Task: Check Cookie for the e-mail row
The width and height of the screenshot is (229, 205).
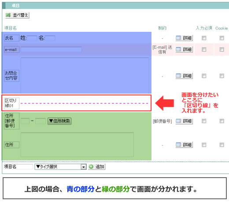Action: tap(222, 49)
